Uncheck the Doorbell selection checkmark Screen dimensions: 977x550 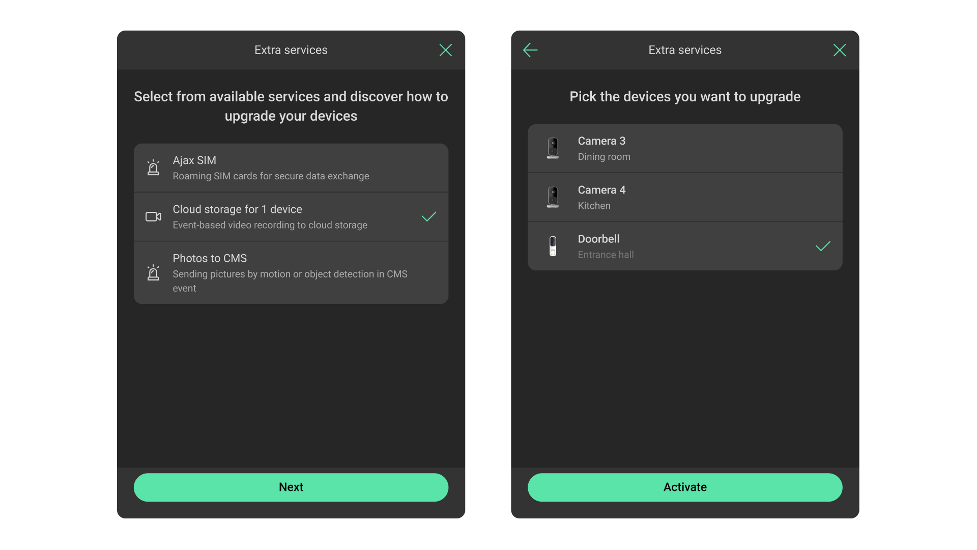coord(823,246)
